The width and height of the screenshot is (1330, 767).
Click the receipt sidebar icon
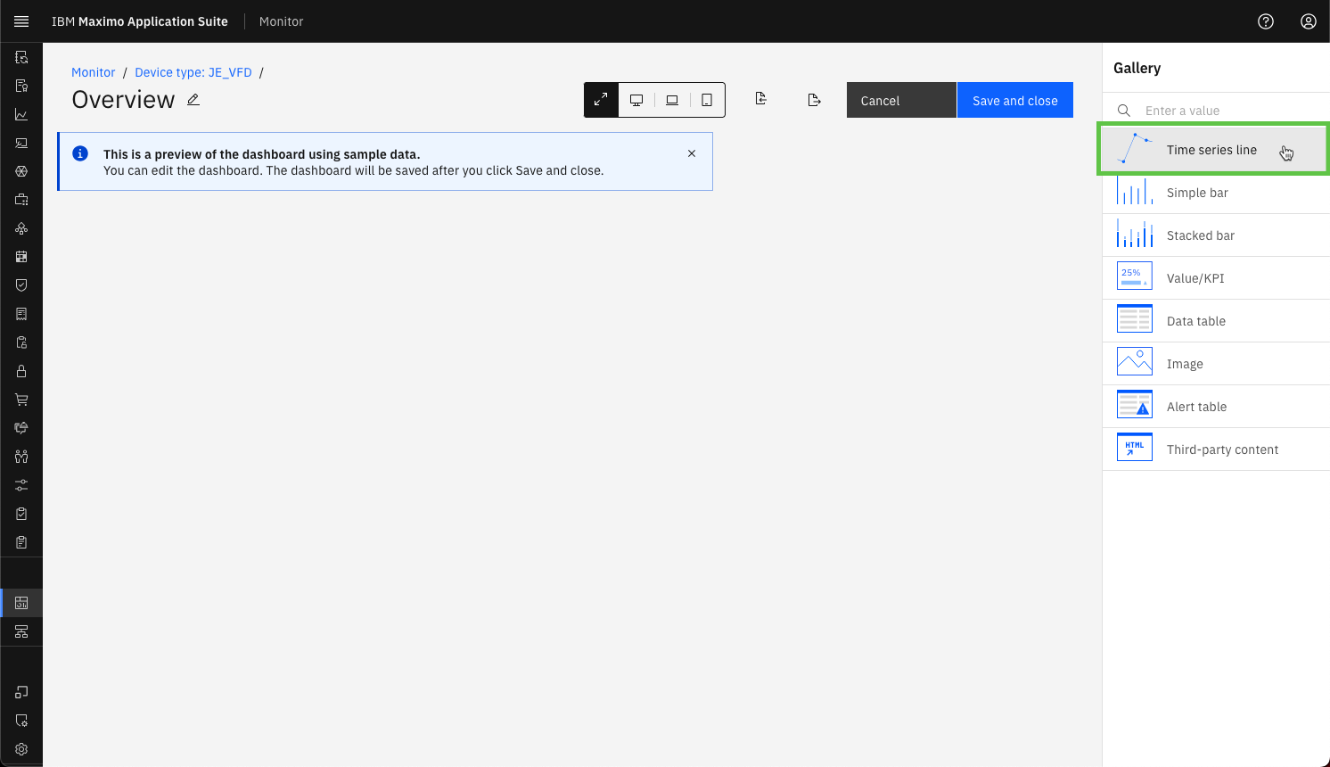pos(21,314)
